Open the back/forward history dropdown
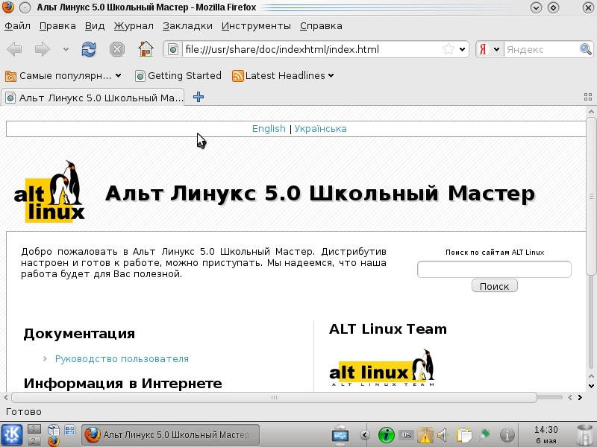Image resolution: width=597 pixels, height=447 pixels. pos(66,49)
